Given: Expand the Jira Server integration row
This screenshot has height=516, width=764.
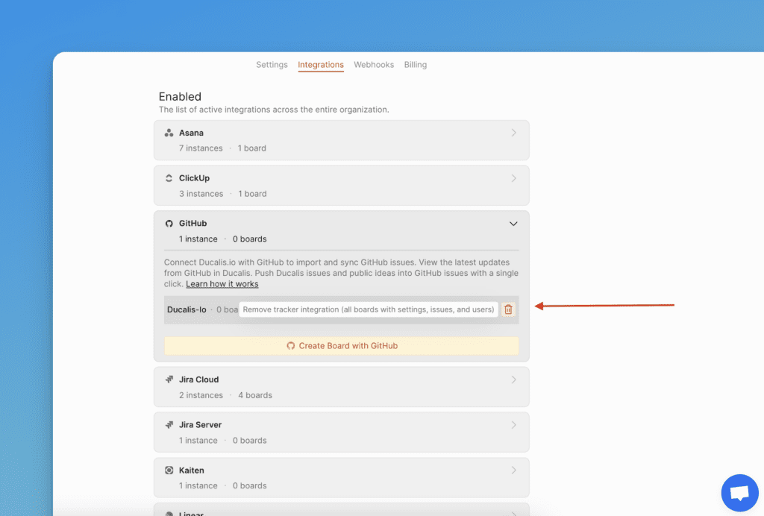Looking at the screenshot, I should point(513,425).
